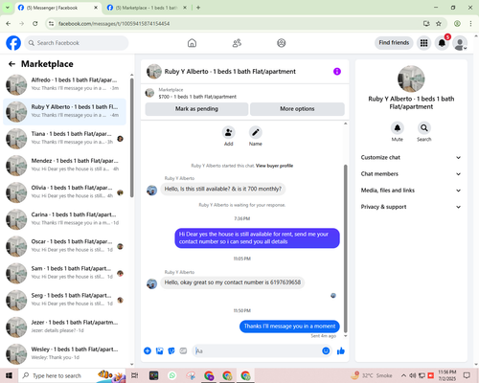Expand the Privacy & support section

(411, 207)
